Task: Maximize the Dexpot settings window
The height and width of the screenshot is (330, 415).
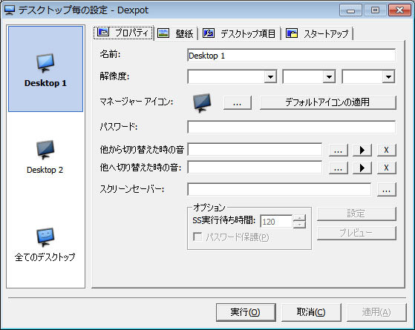Action: pos(375,10)
